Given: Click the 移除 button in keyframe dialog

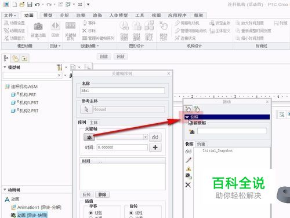Looking at the screenshot, I should [102, 194].
